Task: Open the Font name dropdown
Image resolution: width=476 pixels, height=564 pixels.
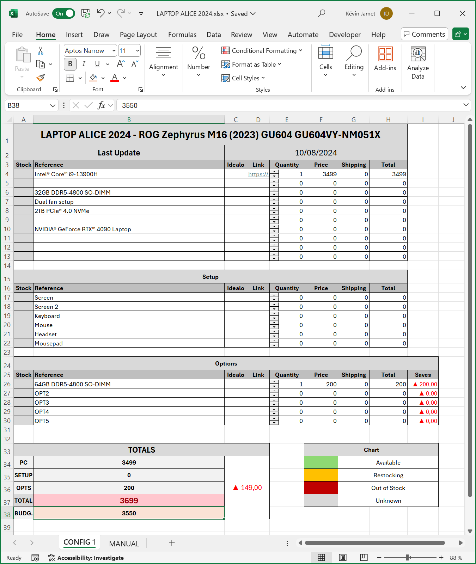Action: 114,51
